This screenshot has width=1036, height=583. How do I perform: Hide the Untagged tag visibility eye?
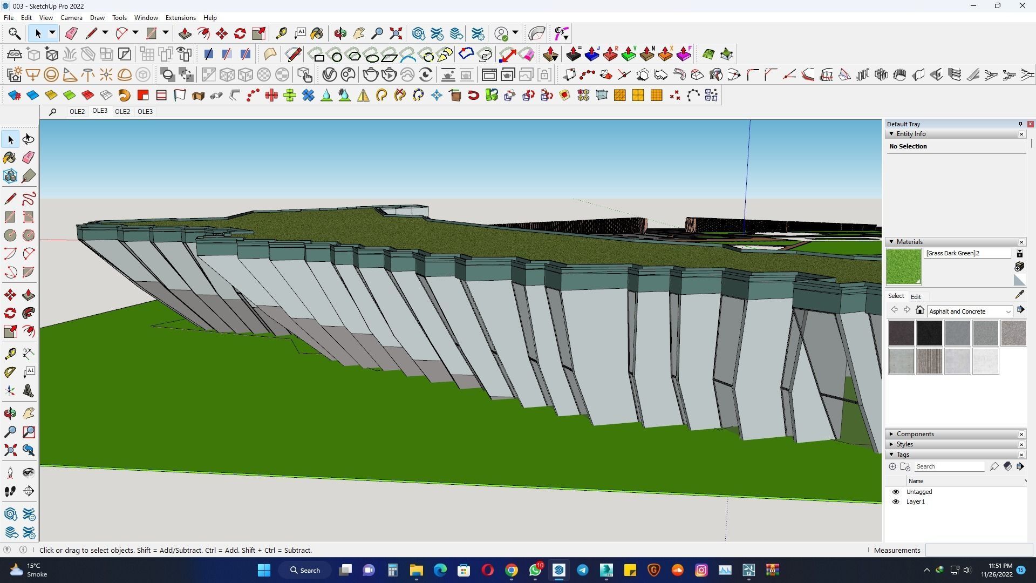[x=896, y=492]
